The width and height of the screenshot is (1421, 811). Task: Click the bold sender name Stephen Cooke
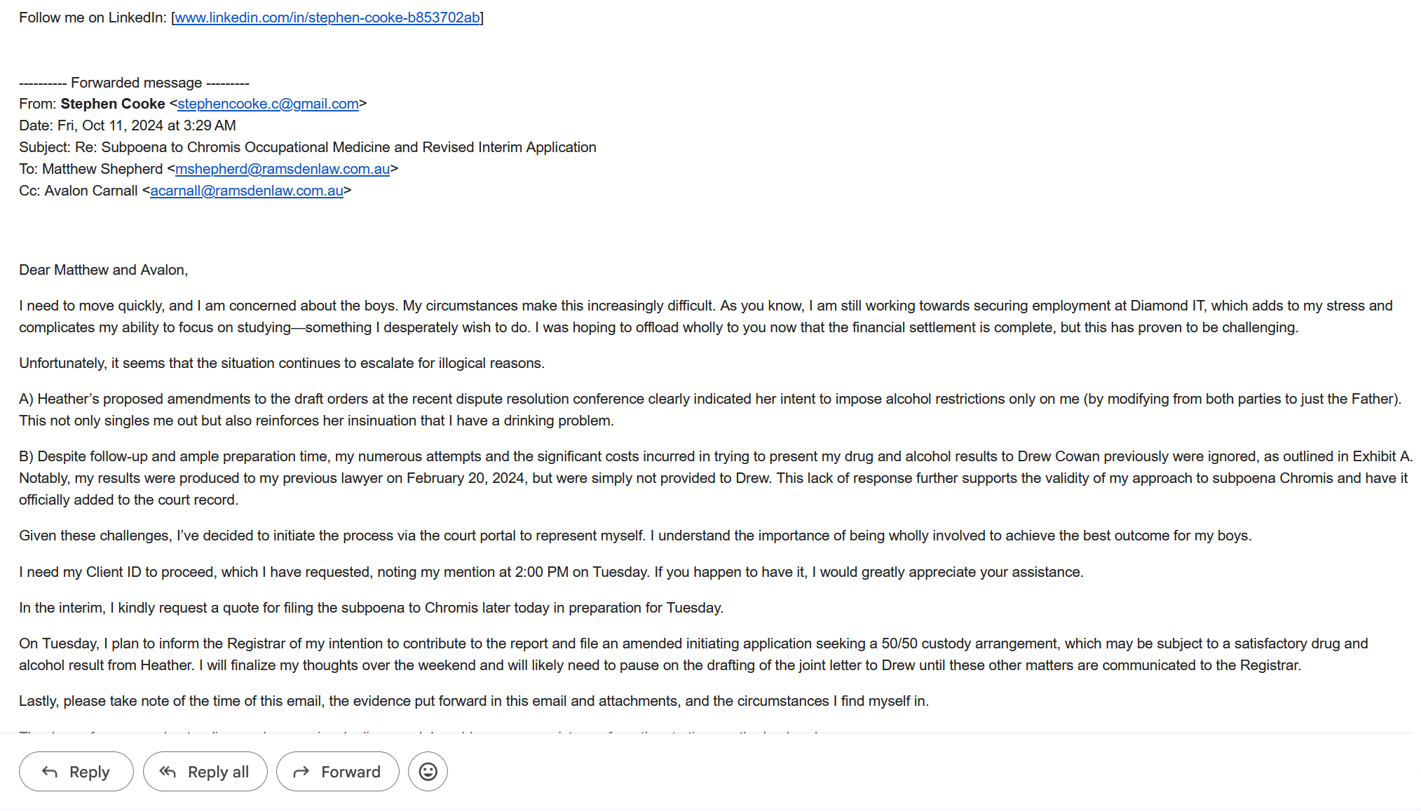point(113,104)
